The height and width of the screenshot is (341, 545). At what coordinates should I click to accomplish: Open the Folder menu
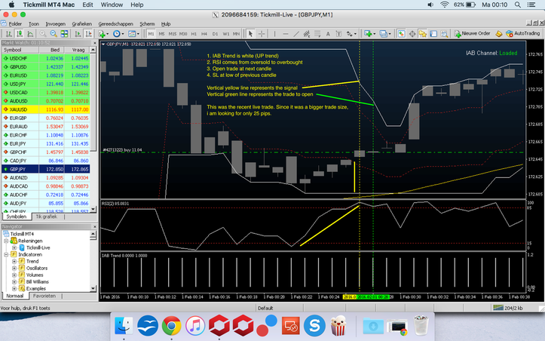point(15,23)
